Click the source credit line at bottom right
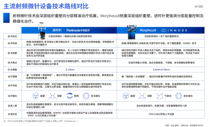The image size is (210, 127). tap(184, 125)
